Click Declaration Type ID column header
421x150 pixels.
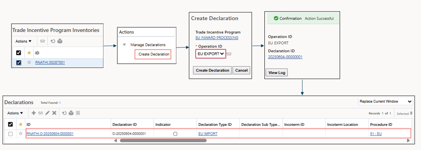click(x=215, y=125)
